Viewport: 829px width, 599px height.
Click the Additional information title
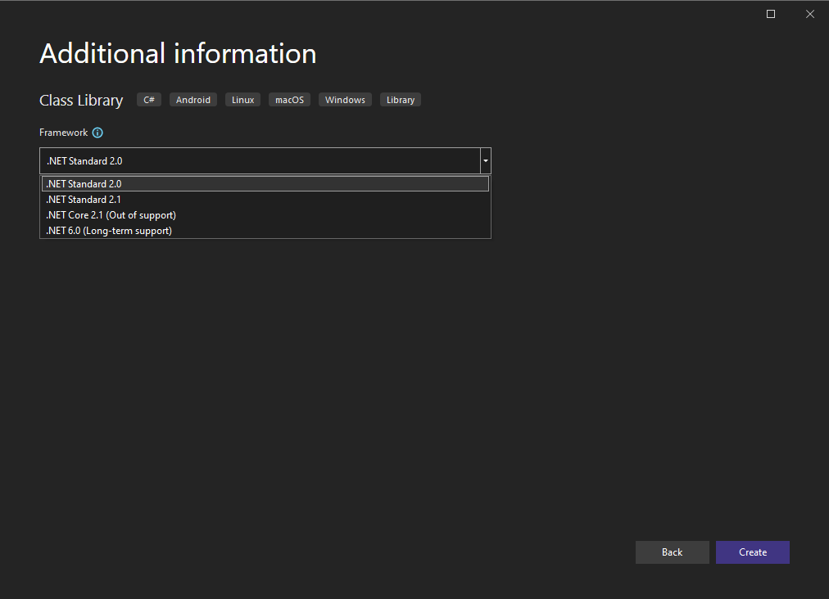[x=178, y=53]
